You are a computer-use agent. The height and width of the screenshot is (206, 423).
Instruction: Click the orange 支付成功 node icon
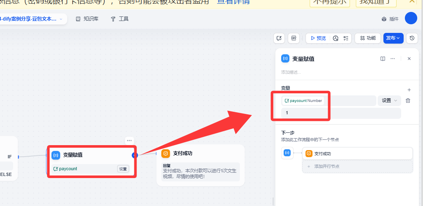pyautogui.click(x=166, y=153)
